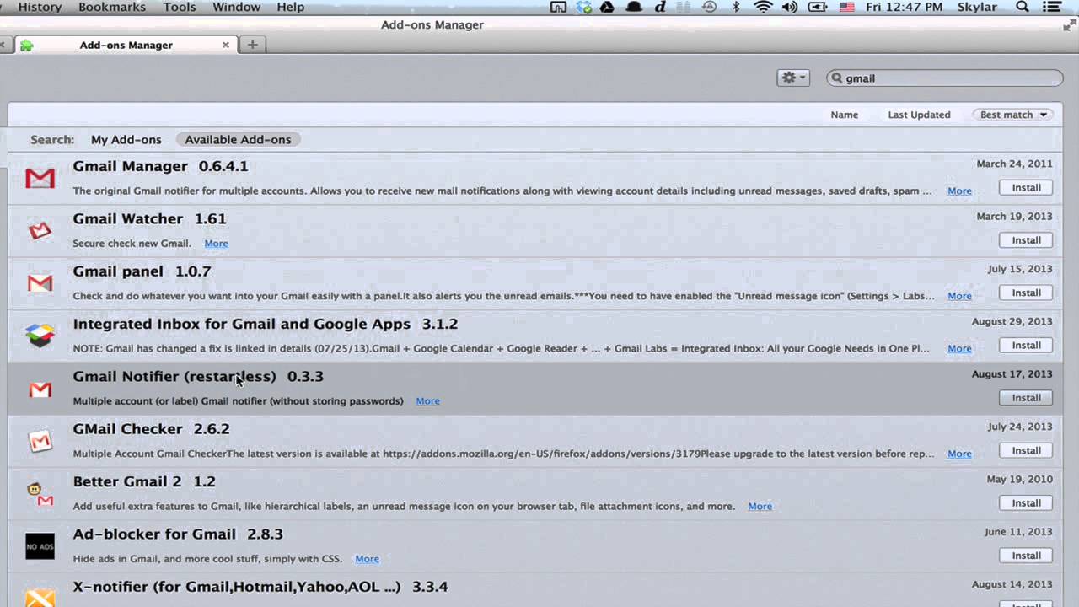
Task: Install Gmail Watcher
Action: [1026, 240]
